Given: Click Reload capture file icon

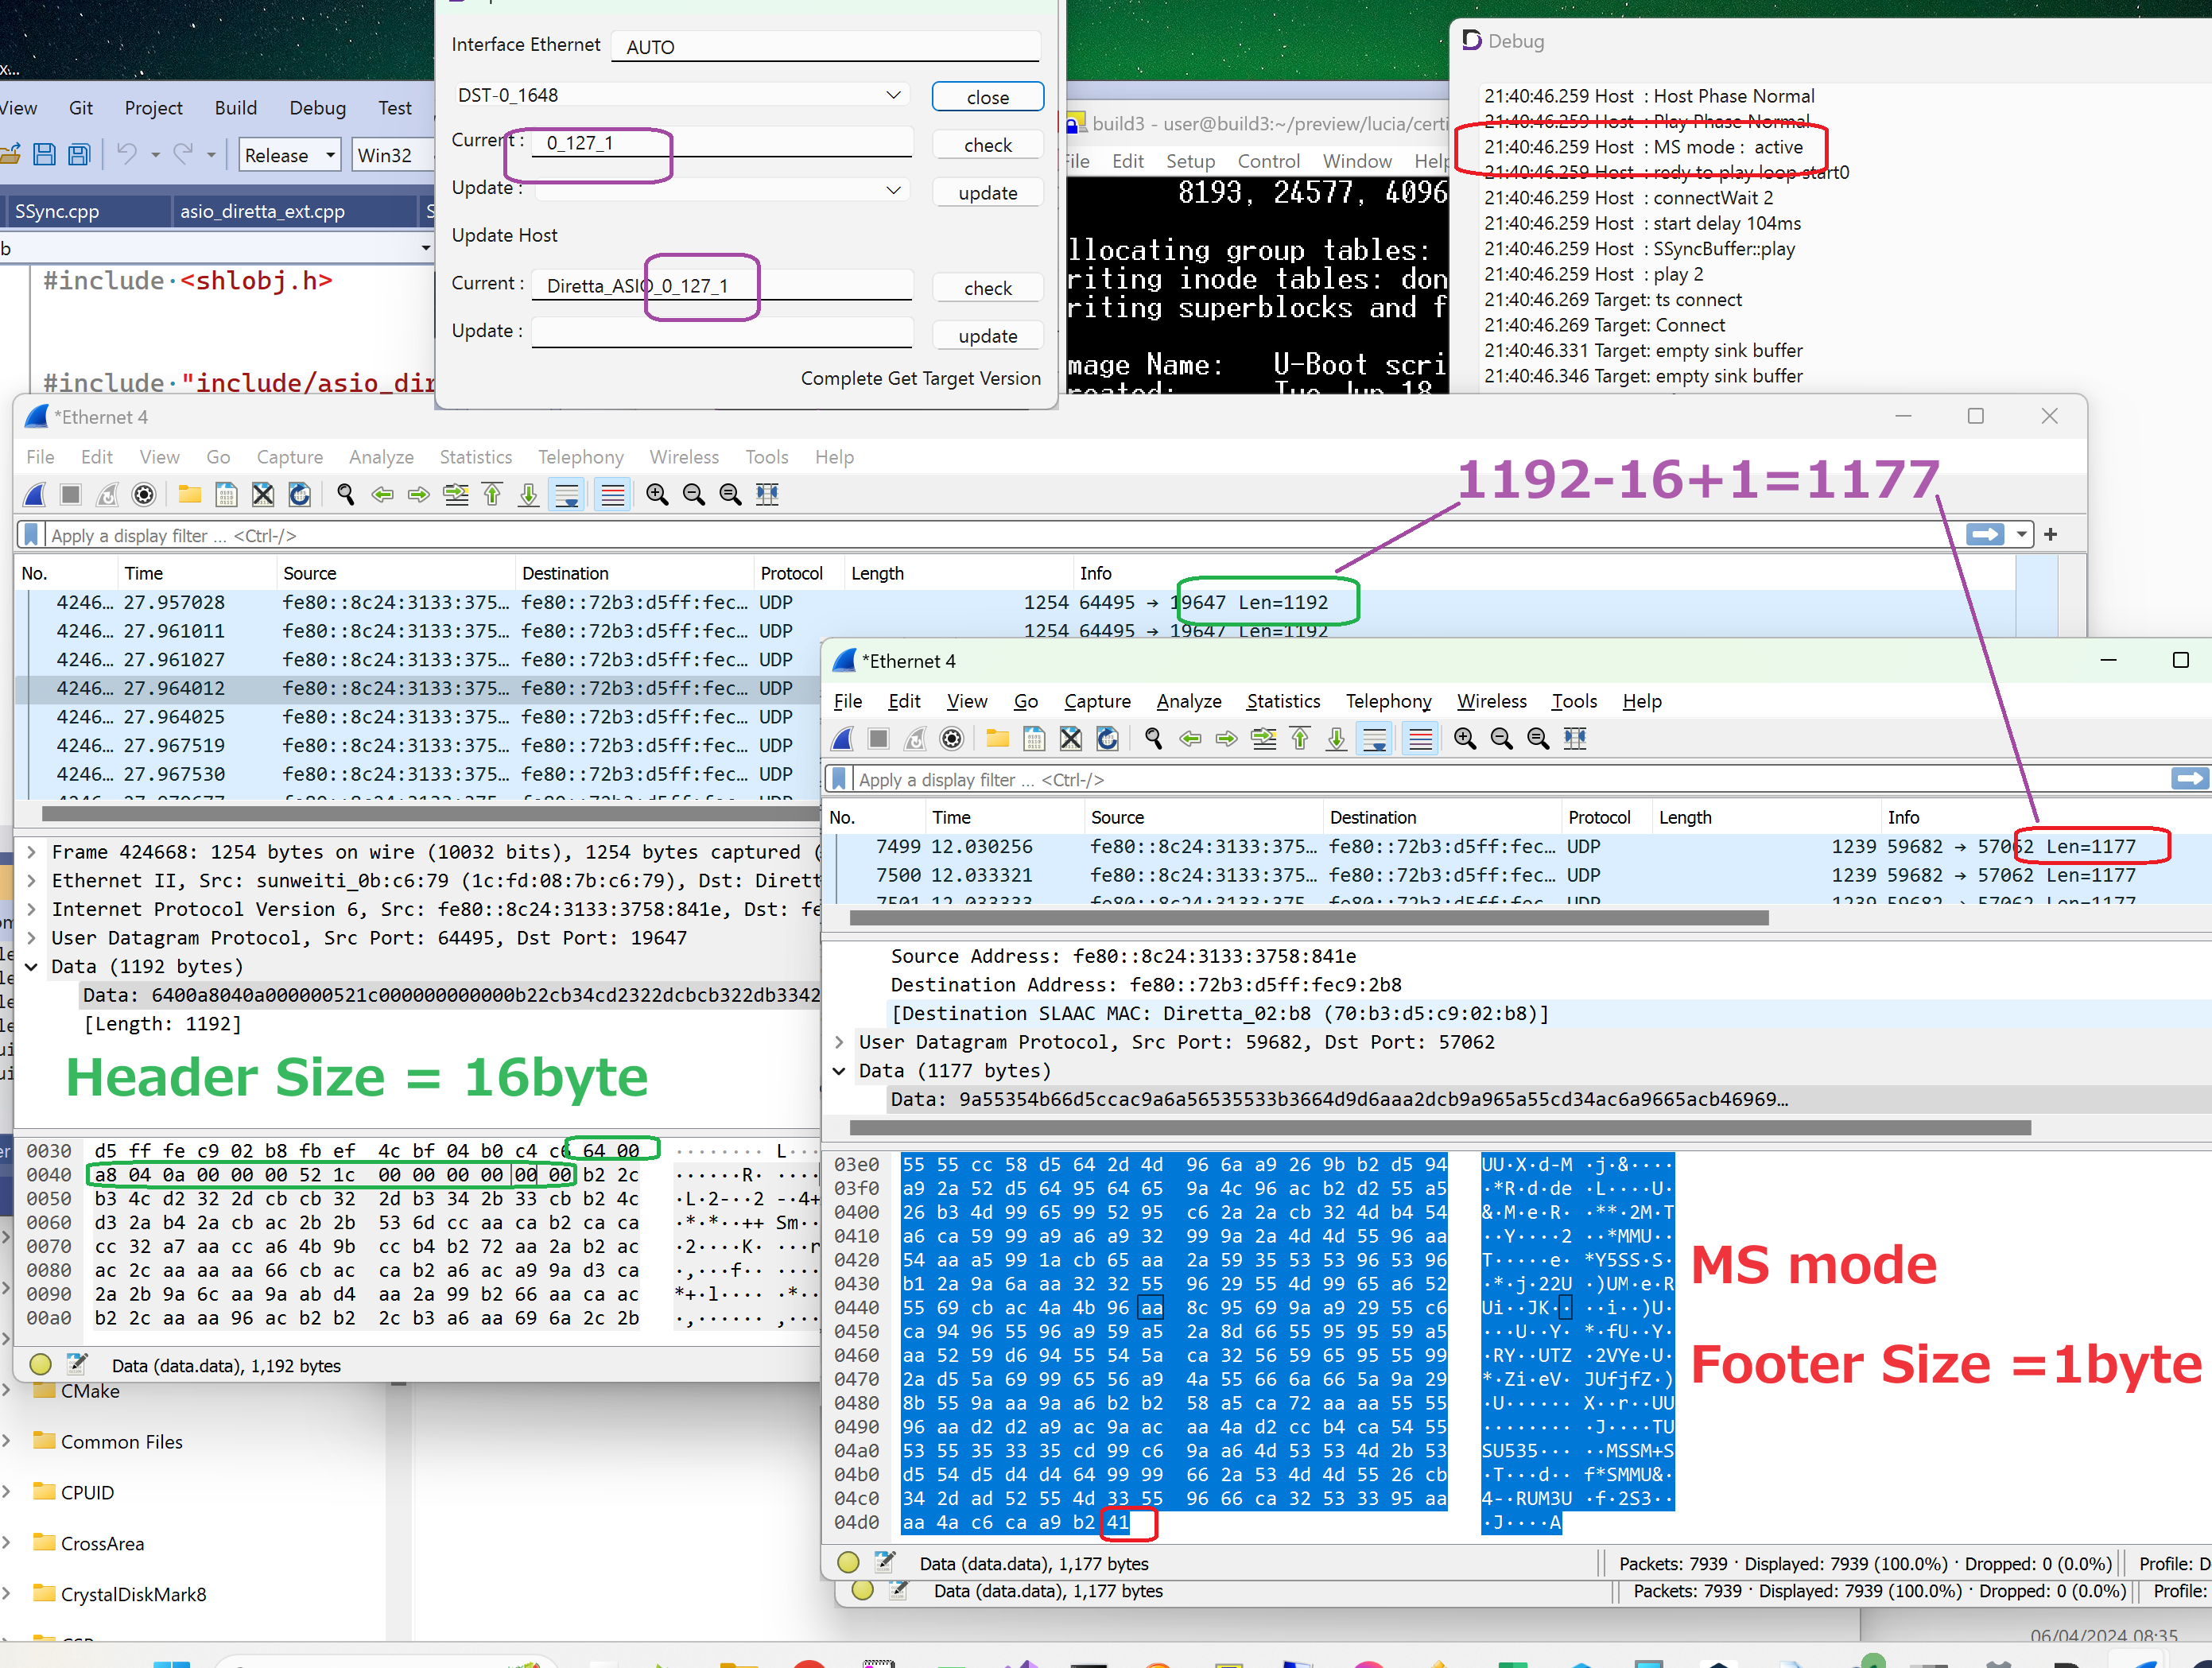Looking at the screenshot, I should point(1107,739).
